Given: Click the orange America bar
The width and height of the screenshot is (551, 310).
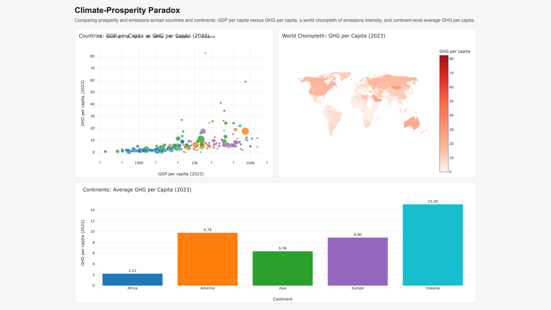Looking at the screenshot, I should [x=207, y=259].
